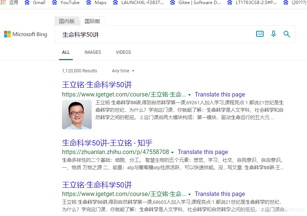The image size is (307, 216).
Task: Click the paw icon of (20???) bookmark
Action: coord(286,3)
